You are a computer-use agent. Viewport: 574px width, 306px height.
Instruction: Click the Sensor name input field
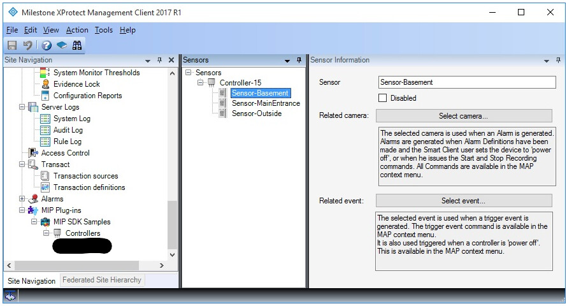(467, 82)
